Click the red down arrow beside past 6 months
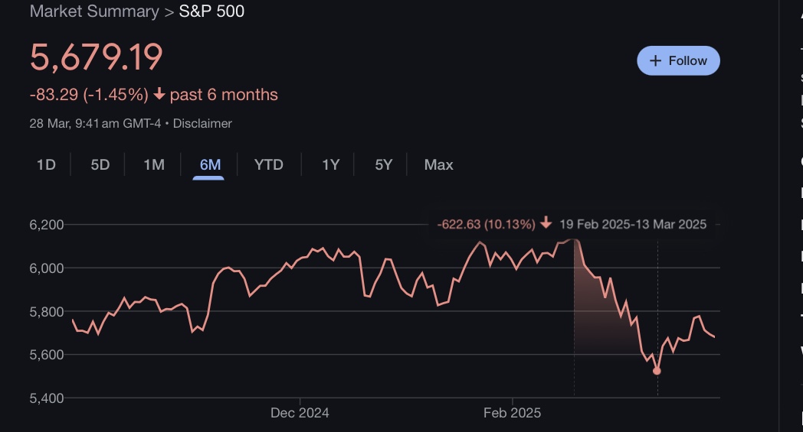This screenshot has height=432, width=803. [x=159, y=95]
